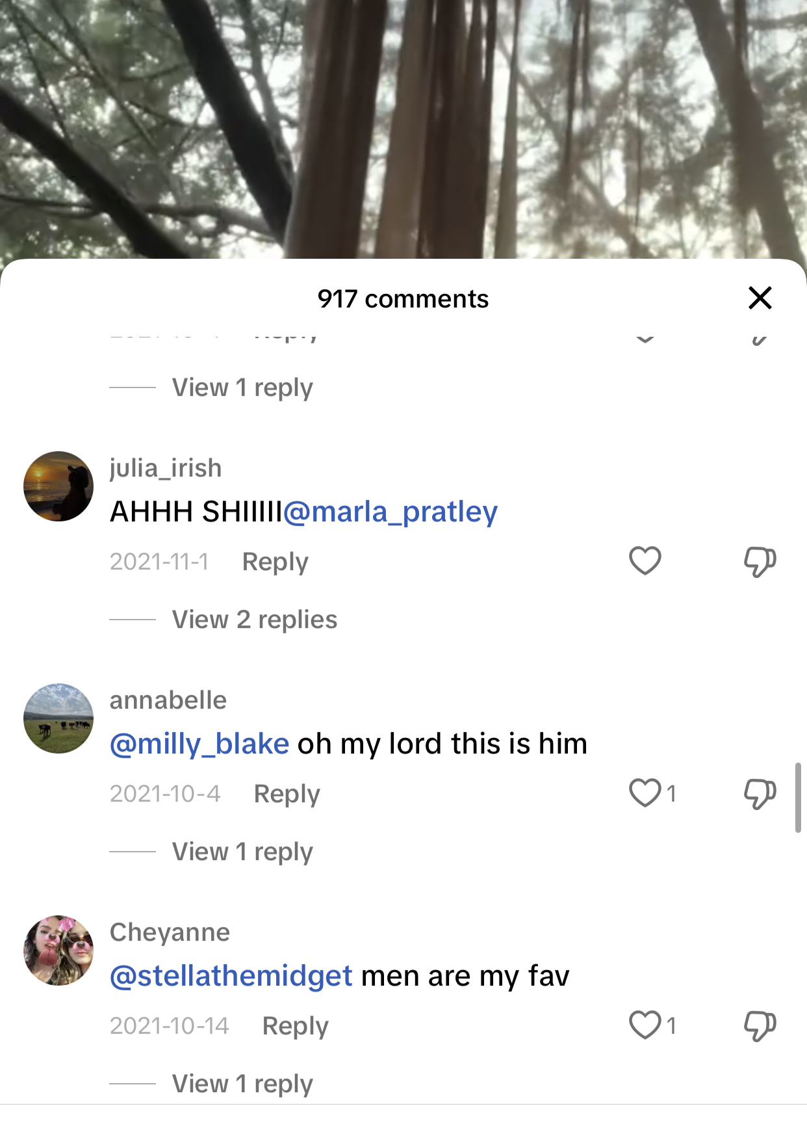
Task: Tap thumbs-down on Cheyanne's comment
Action: [760, 1026]
